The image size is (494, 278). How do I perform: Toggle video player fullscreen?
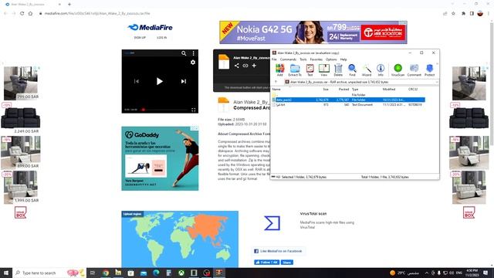194,110
